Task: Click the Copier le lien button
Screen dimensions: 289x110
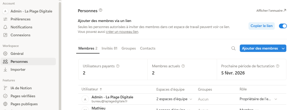Action: pos(261,26)
